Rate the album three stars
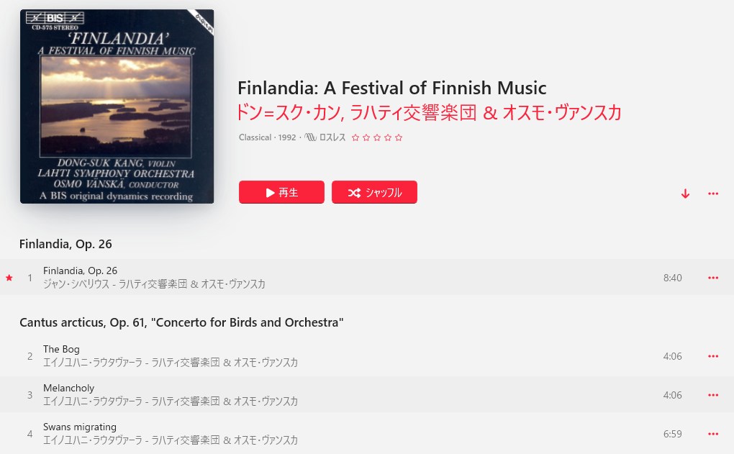This screenshot has width=734, height=454. pos(377,137)
